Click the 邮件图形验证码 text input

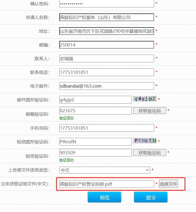pyautogui.click(x=95, y=100)
